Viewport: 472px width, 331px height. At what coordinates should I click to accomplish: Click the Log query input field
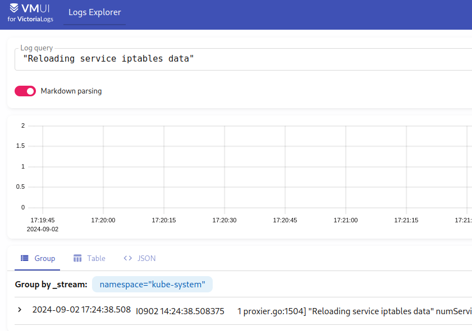tap(243, 59)
